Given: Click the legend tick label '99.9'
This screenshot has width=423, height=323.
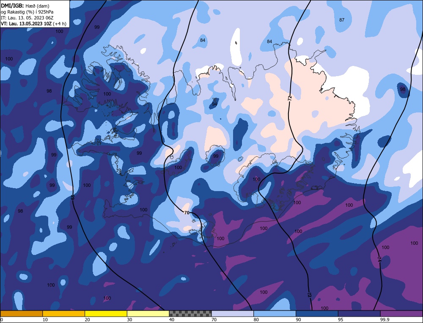Looking at the screenshot, I should coord(385,320).
